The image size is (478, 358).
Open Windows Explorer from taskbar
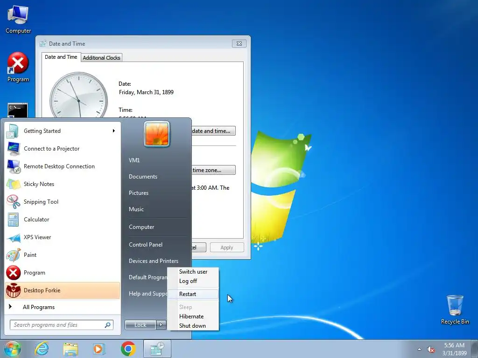70,349
